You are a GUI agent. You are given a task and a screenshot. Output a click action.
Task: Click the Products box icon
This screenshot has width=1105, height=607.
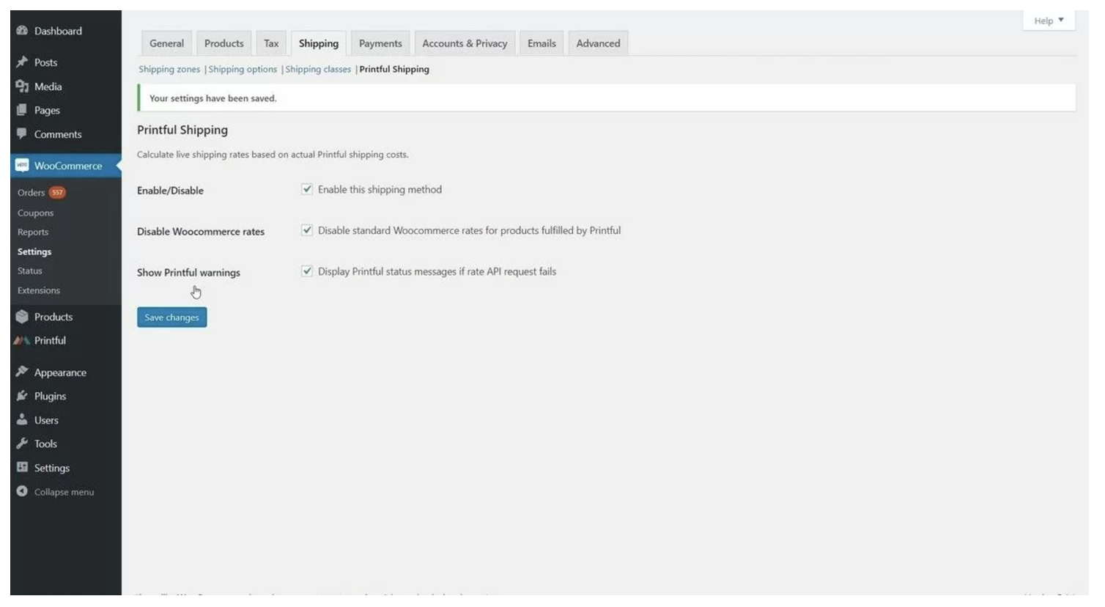coord(22,317)
